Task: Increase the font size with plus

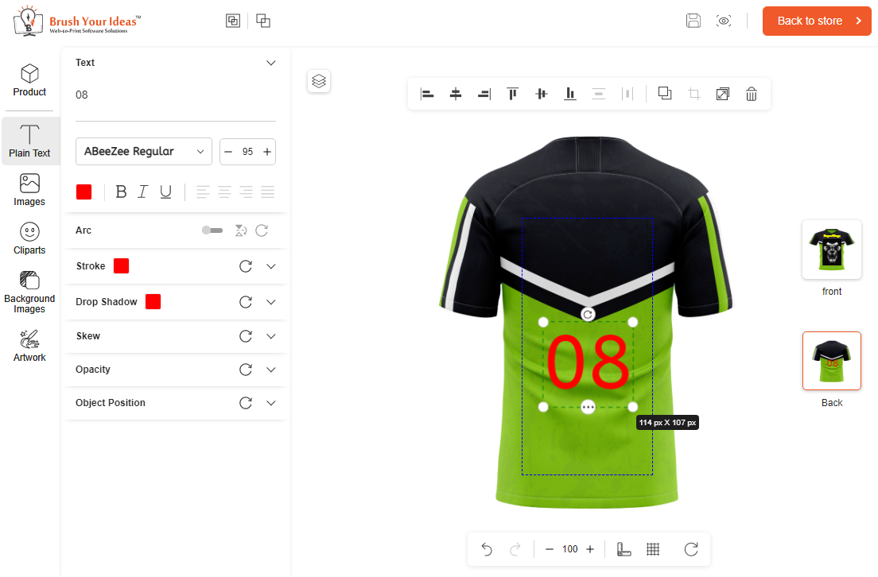Action: pos(267,151)
